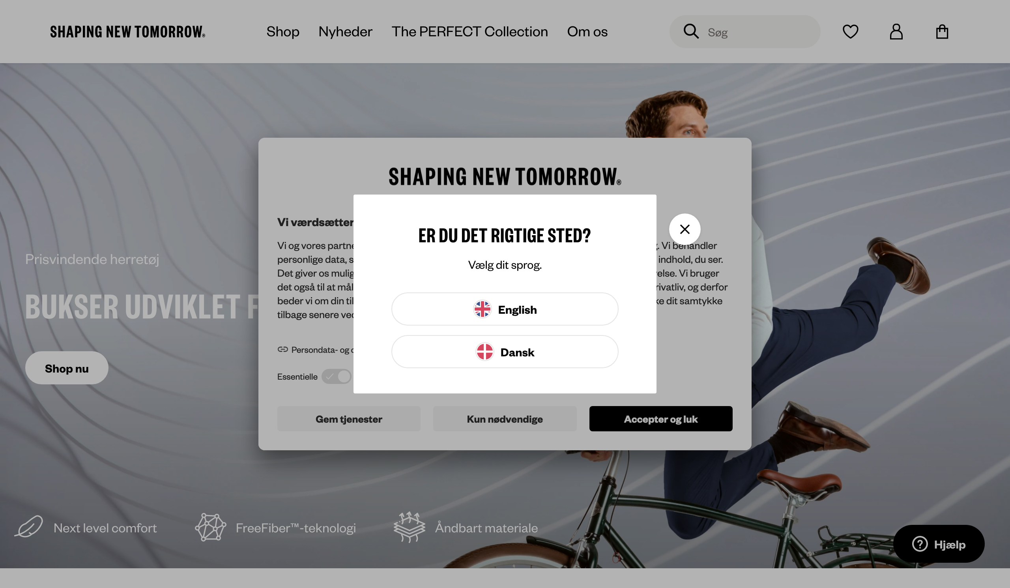
Task: Open the Hjælp chat widget
Action: coord(939,544)
